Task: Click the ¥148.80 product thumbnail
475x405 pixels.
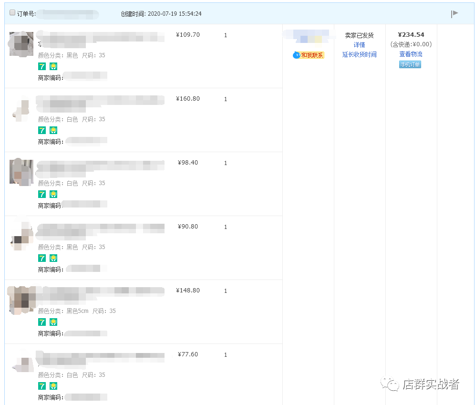Action: [x=21, y=300]
